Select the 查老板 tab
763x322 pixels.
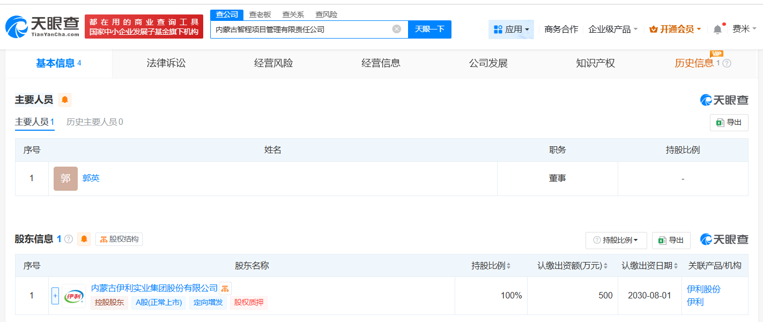pos(261,14)
